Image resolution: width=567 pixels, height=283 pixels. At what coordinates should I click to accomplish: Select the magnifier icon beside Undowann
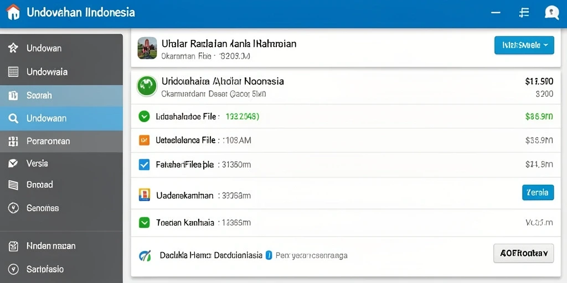[13, 118]
